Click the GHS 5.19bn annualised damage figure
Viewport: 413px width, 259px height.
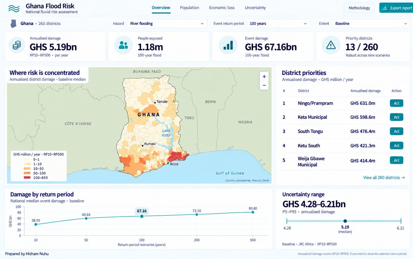[x=53, y=47]
